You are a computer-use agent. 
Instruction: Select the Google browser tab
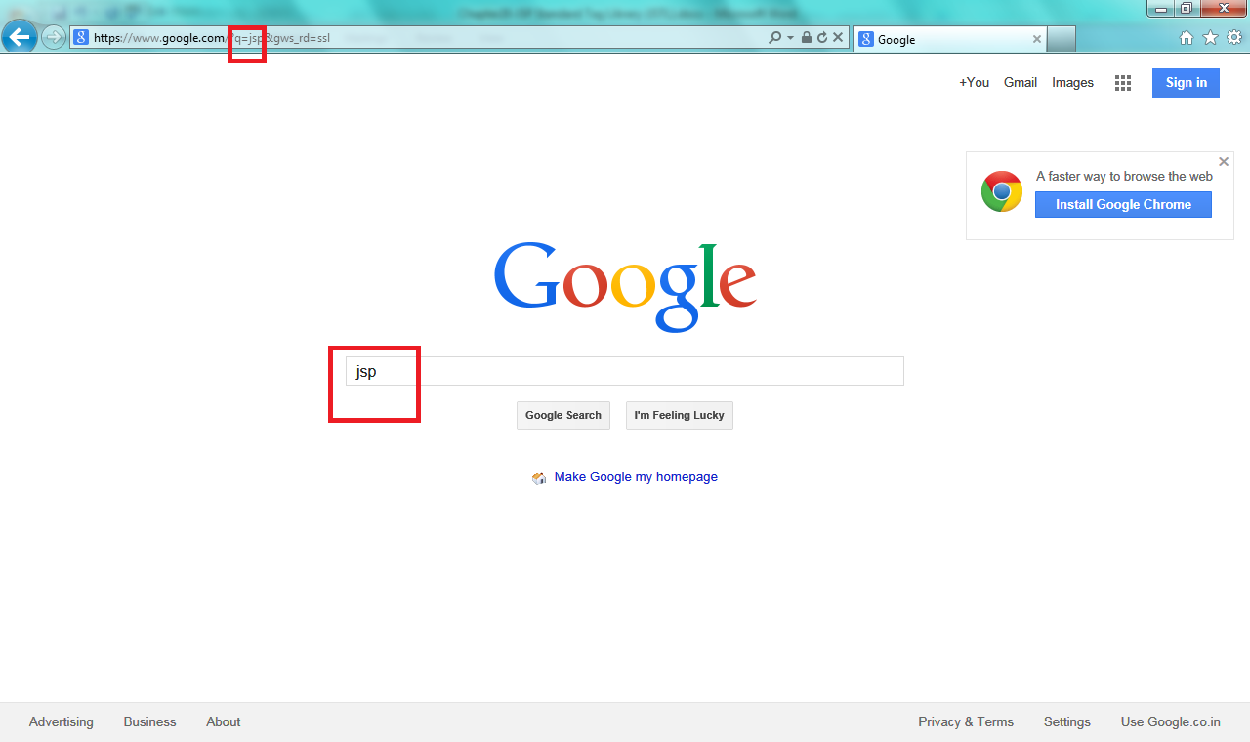[x=937, y=40]
